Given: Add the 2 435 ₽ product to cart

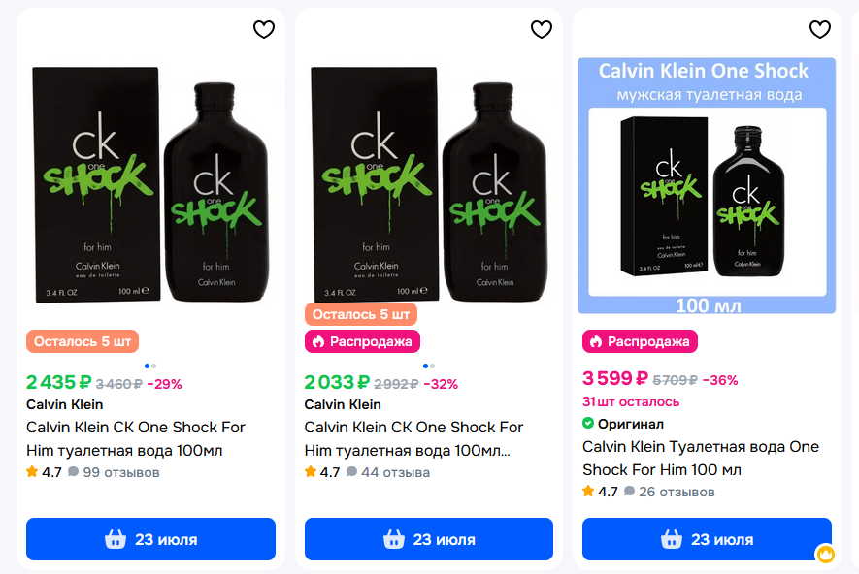Looking at the screenshot, I should tap(150, 539).
